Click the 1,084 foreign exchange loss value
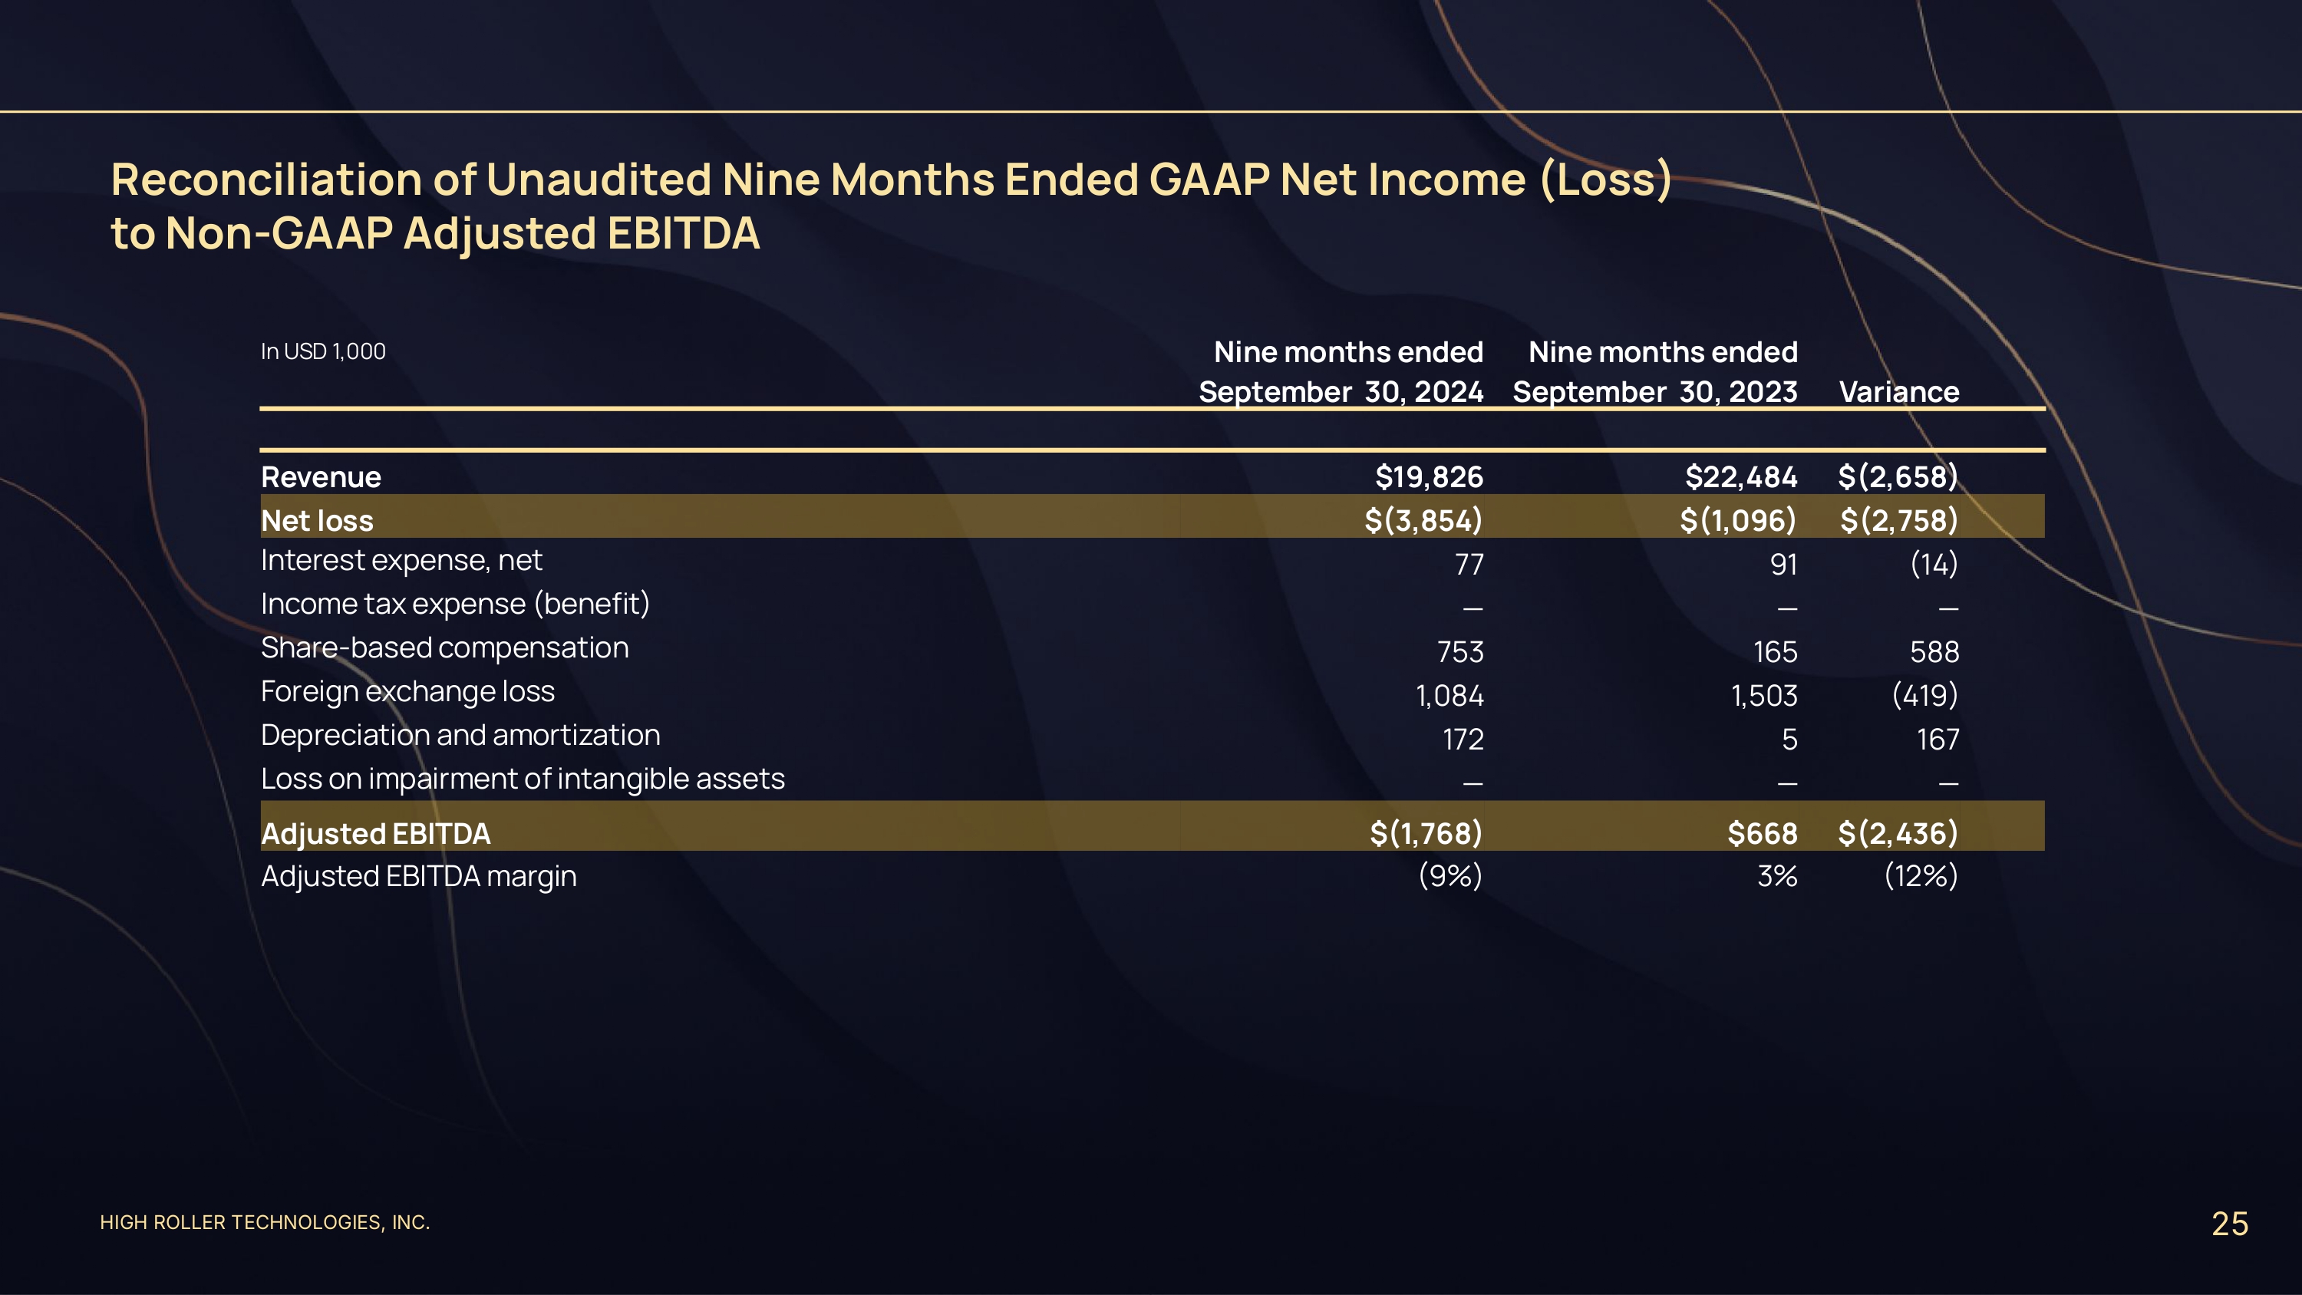 tap(1449, 695)
